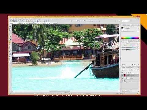The height and width of the screenshot is (110, 147).
Task: Click the Hue slider in Adjustments panel
Action: coord(131,46)
